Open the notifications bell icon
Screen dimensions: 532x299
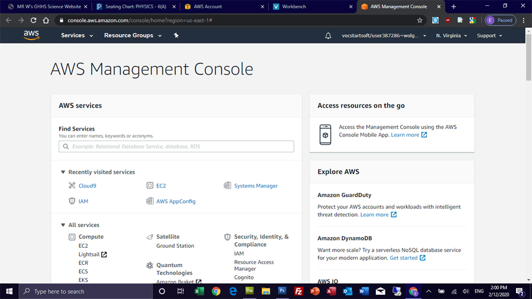[328, 35]
